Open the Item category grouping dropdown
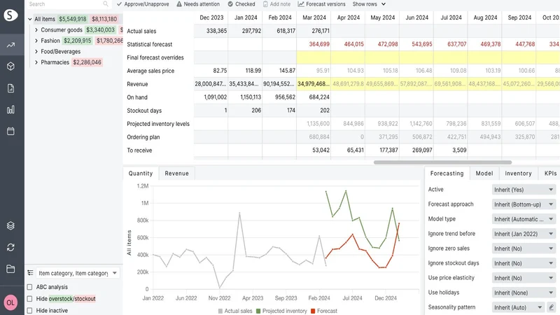The image size is (560, 315). [78, 273]
